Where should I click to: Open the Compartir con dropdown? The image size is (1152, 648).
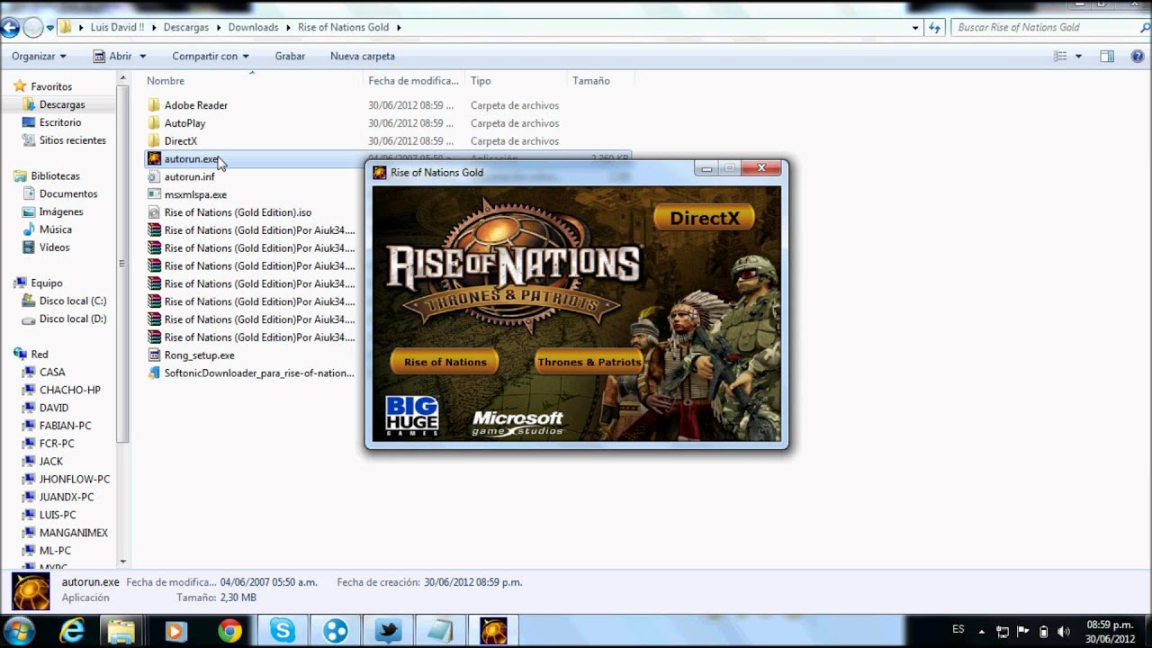click(x=211, y=56)
